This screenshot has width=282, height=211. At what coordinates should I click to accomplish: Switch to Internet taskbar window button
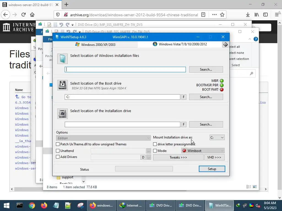(131, 206)
